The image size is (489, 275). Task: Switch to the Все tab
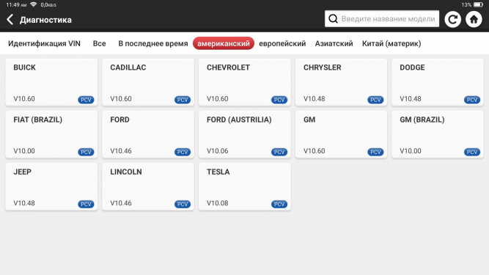[x=99, y=43]
